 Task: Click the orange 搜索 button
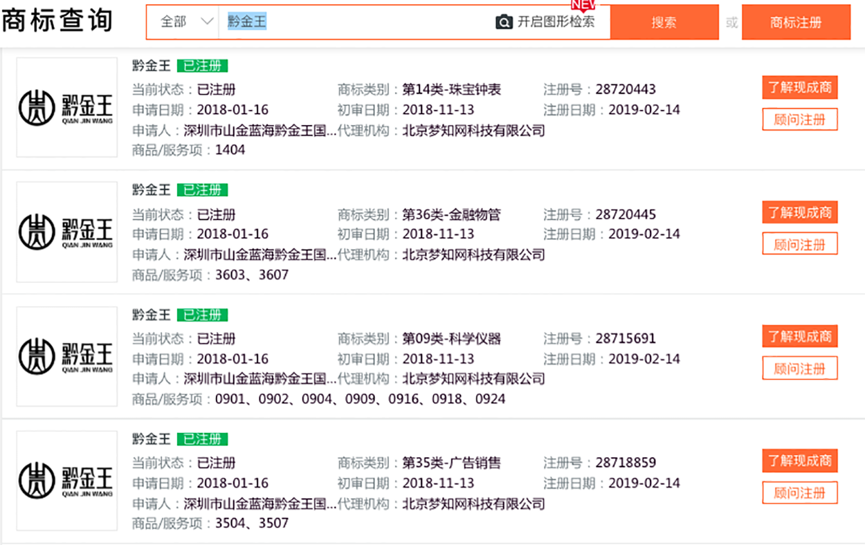point(664,22)
